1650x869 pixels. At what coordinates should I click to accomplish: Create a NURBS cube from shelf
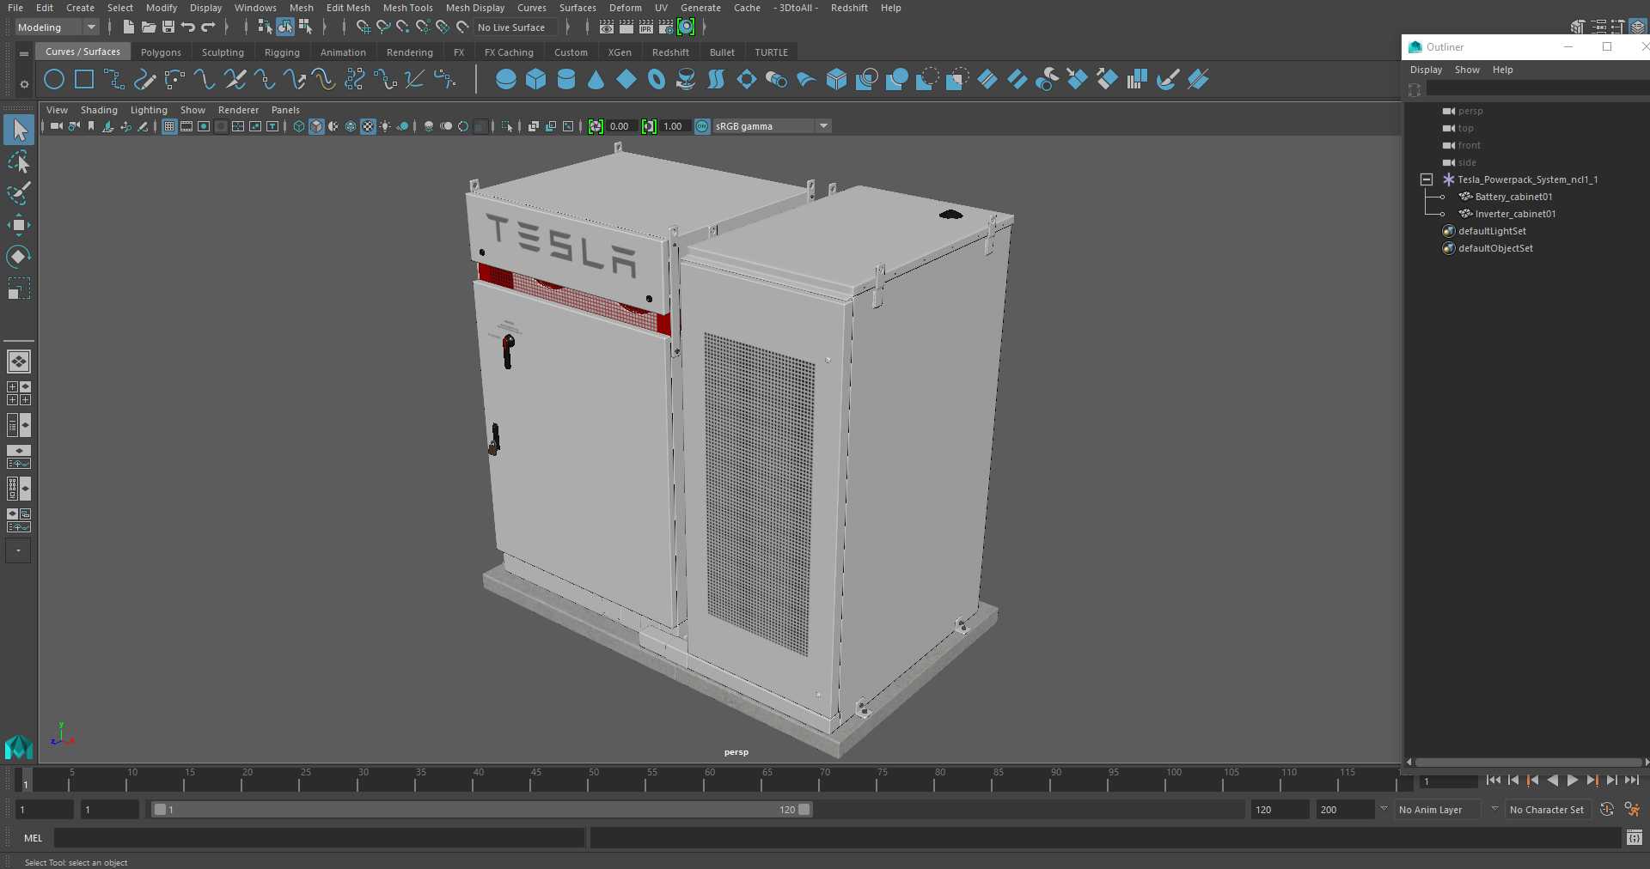[x=536, y=80]
